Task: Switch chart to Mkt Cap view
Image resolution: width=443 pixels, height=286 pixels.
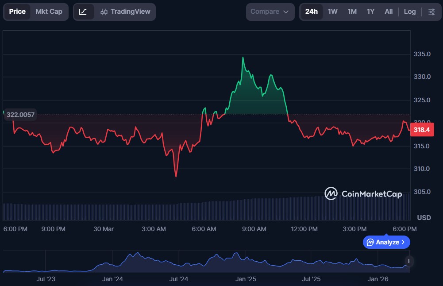Action: (49, 12)
